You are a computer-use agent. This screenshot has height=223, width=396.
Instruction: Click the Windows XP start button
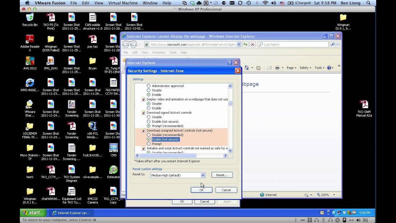tap(33, 213)
